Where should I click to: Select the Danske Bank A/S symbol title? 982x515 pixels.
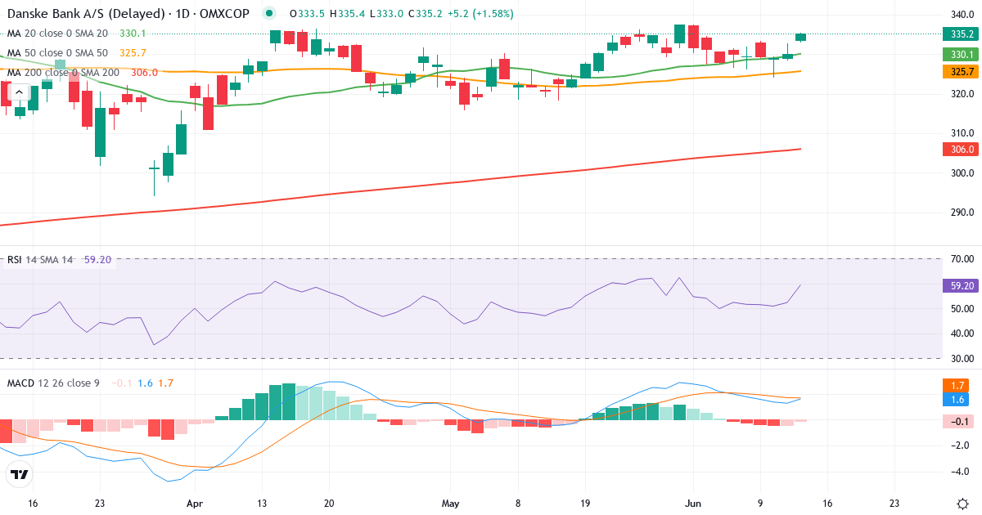[128, 13]
